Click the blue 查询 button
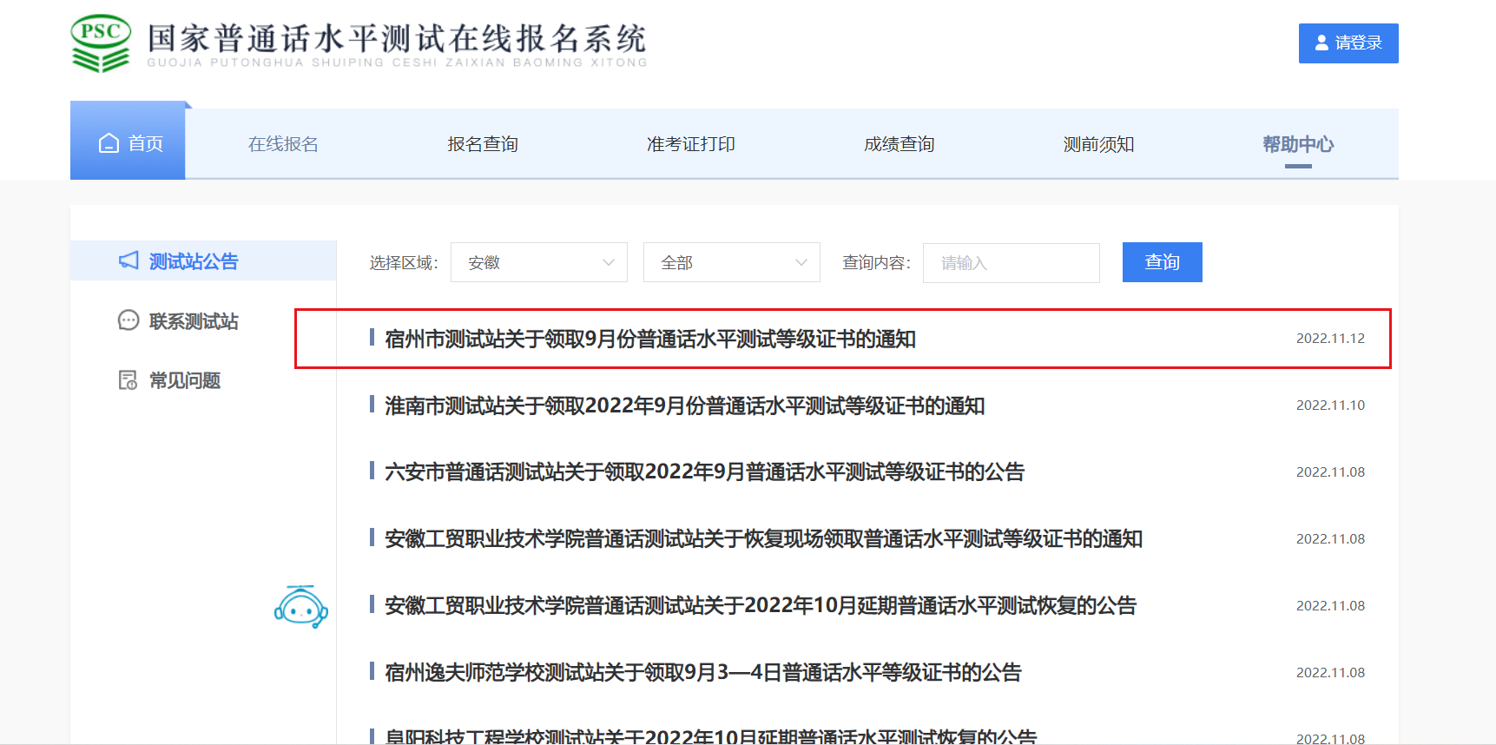Screen dimensions: 1496x745 1163,262
